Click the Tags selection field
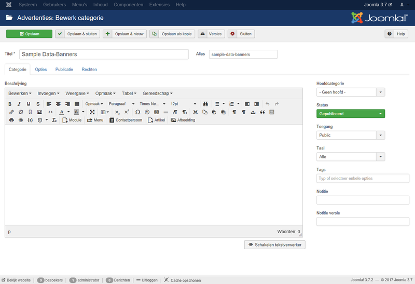415x284 pixels. [x=363, y=178]
